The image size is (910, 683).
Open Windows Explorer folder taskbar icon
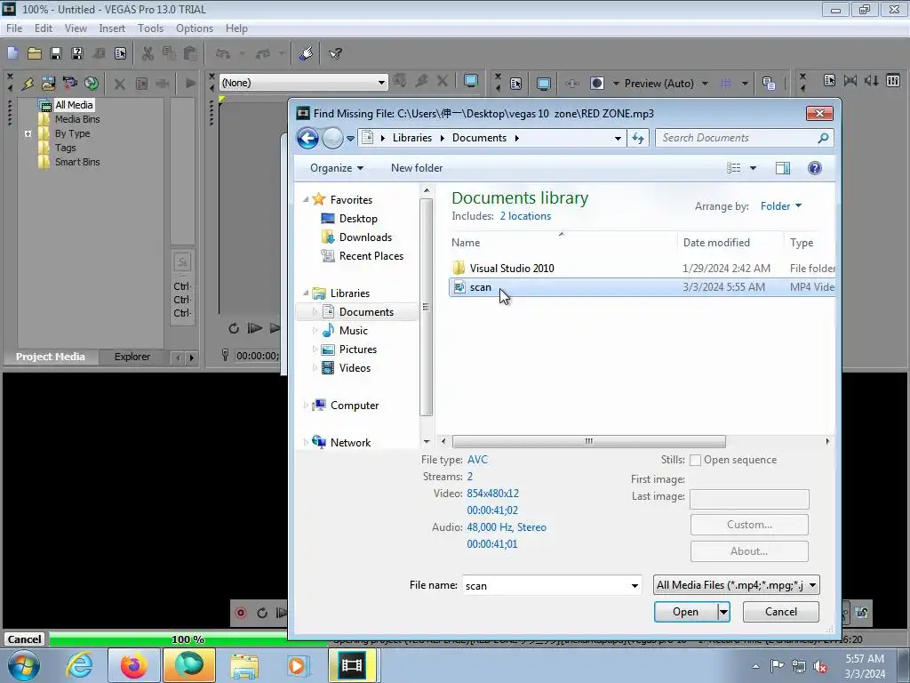click(x=244, y=665)
